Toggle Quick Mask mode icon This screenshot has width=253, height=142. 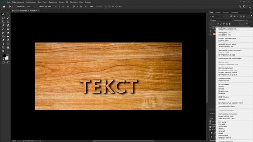point(3,62)
